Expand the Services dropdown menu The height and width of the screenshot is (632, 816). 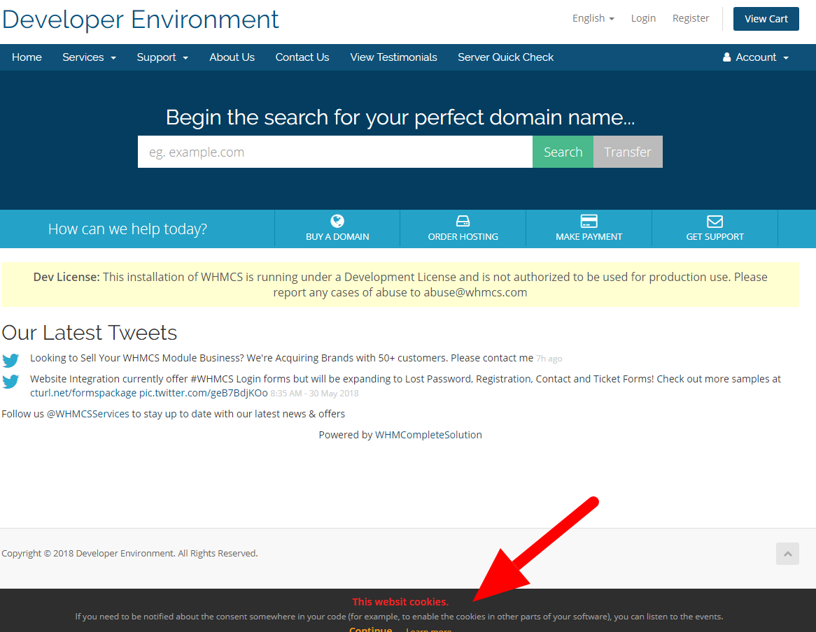pyautogui.click(x=89, y=57)
